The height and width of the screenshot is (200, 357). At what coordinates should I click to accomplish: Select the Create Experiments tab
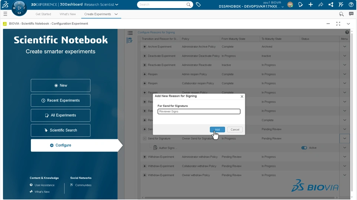coord(97,14)
